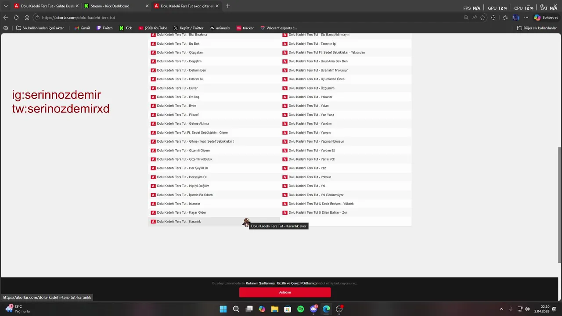Select "Dolu Kadehi Ters Tut - Gizemli Yolculuk"
The height and width of the screenshot is (316, 562).
184,159
